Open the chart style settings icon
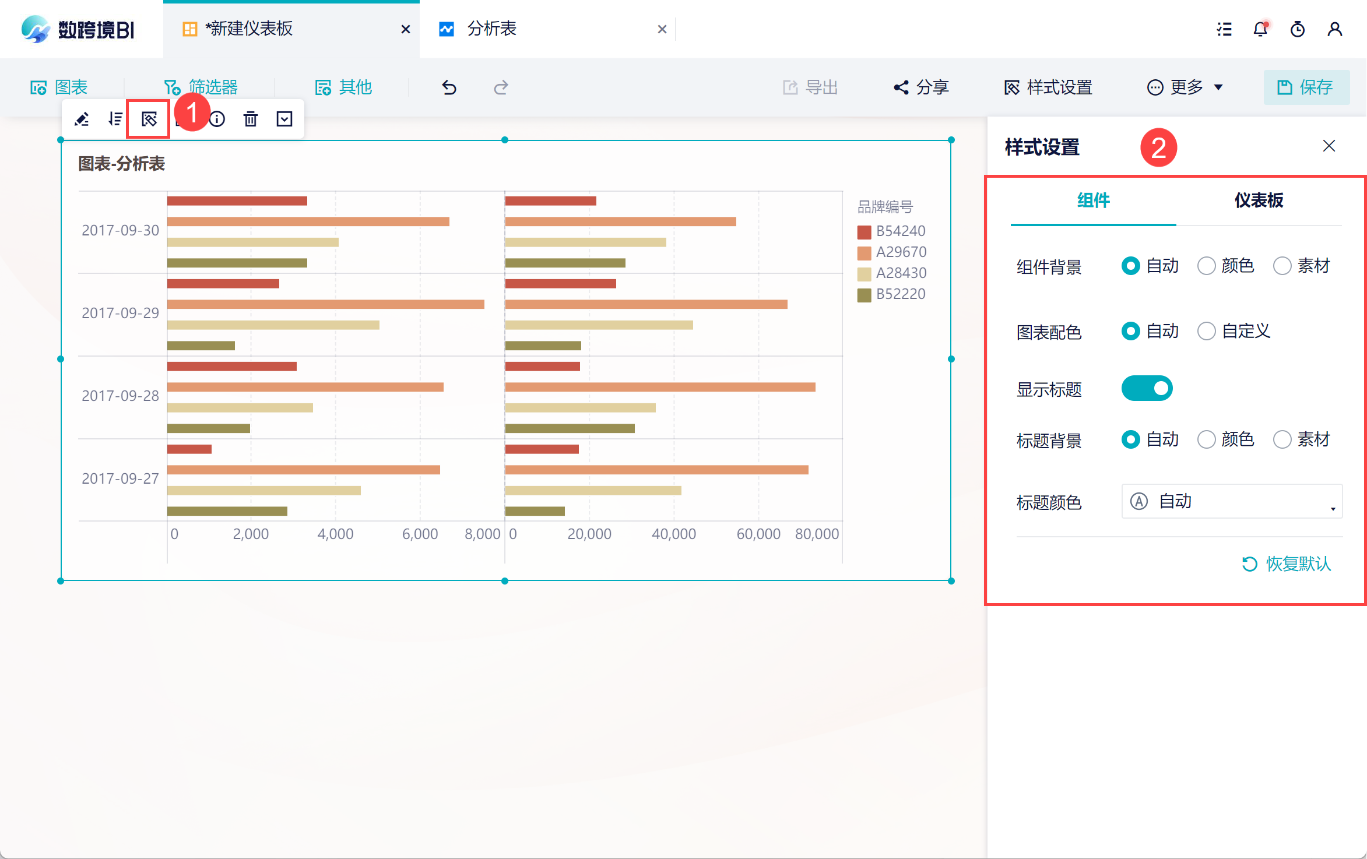Image resolution: width=1367 pixels, height=859 pixels. tap(149, 119)
